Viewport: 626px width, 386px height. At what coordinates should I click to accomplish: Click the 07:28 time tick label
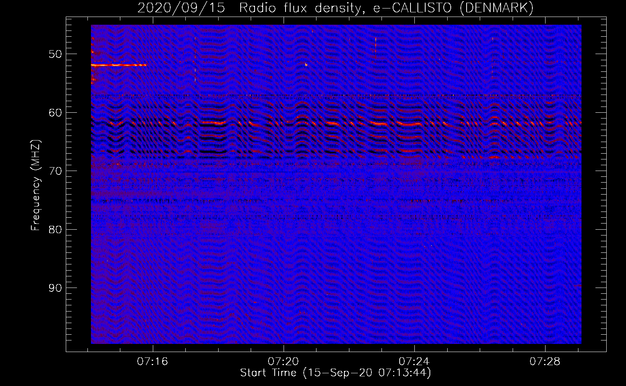coord(545,362)
